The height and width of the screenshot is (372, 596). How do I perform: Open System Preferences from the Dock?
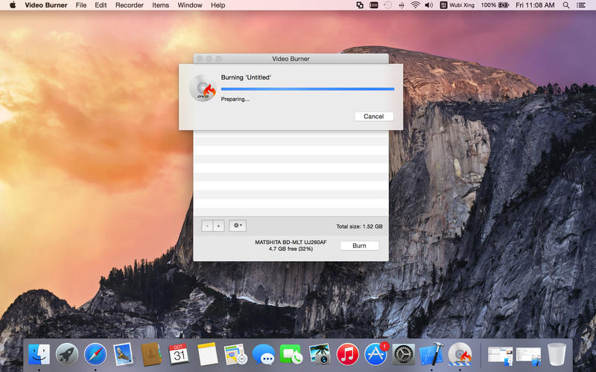tap(404, 353)
